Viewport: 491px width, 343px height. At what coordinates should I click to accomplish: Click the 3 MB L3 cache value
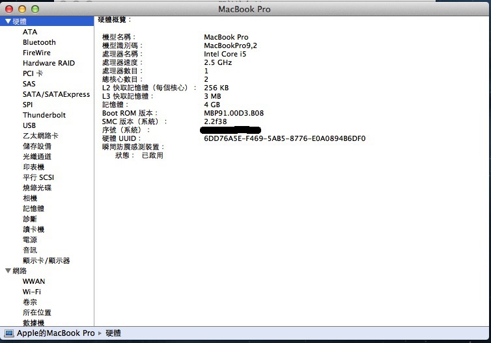click(x=213, y=96)
